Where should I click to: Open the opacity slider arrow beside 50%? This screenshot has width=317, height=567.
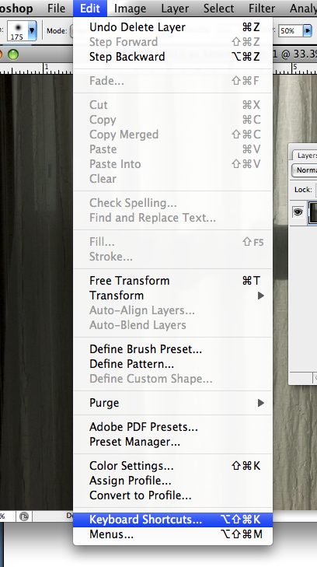point(308,31)
